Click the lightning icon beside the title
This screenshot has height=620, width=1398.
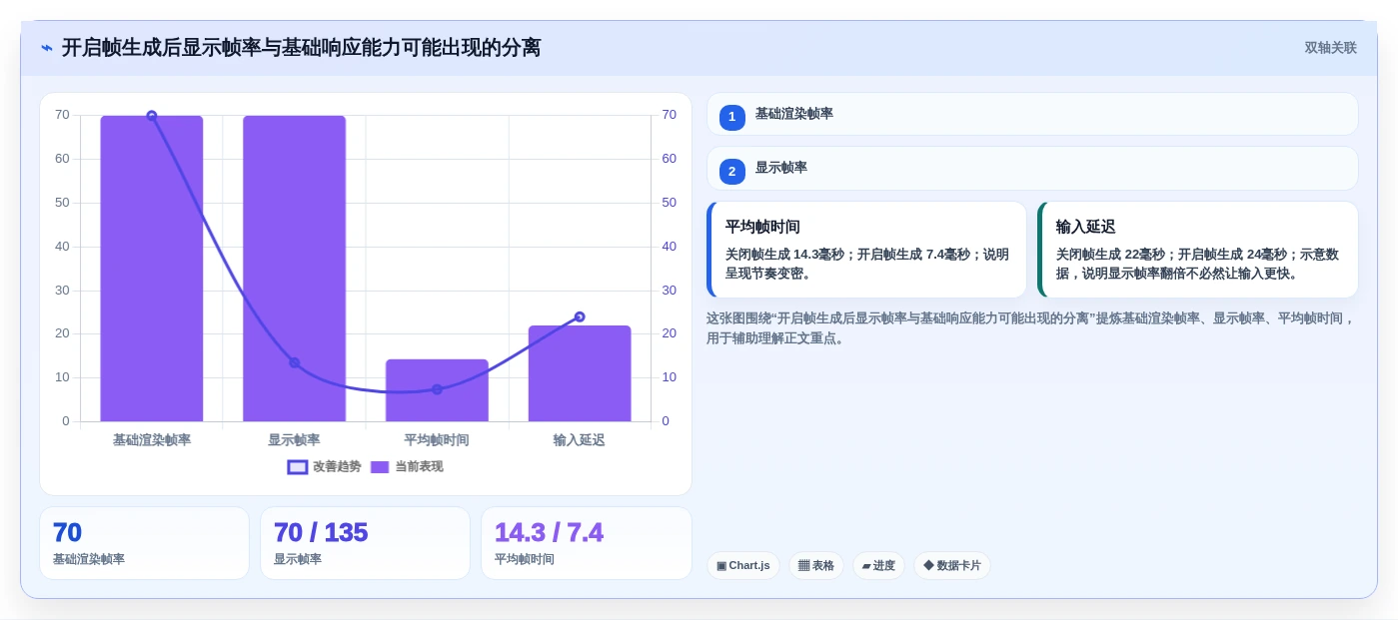point(47,47)
